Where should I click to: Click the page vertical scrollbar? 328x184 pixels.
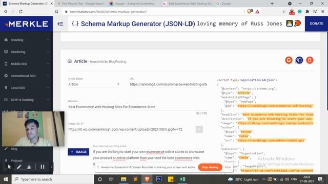327,71
